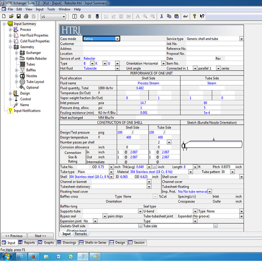262x262 pixels.
Task: Click the context help arrow icon
Action: [202, 16]
